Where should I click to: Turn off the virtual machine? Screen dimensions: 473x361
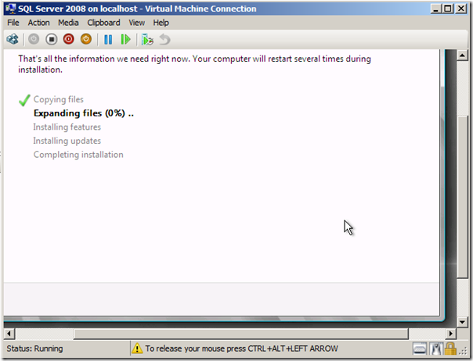click(51, 39)
